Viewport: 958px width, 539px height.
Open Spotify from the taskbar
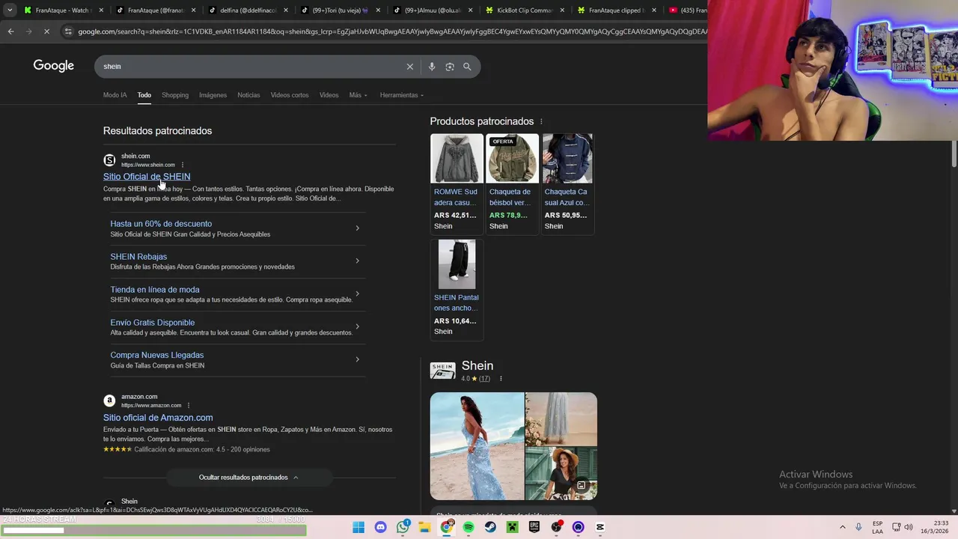pyautogui.click(x=469, y=527)
